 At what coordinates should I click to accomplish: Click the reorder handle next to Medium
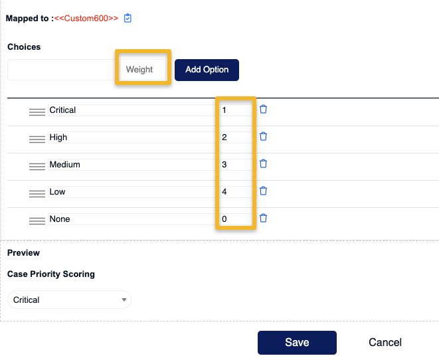[x=37, y=166]
